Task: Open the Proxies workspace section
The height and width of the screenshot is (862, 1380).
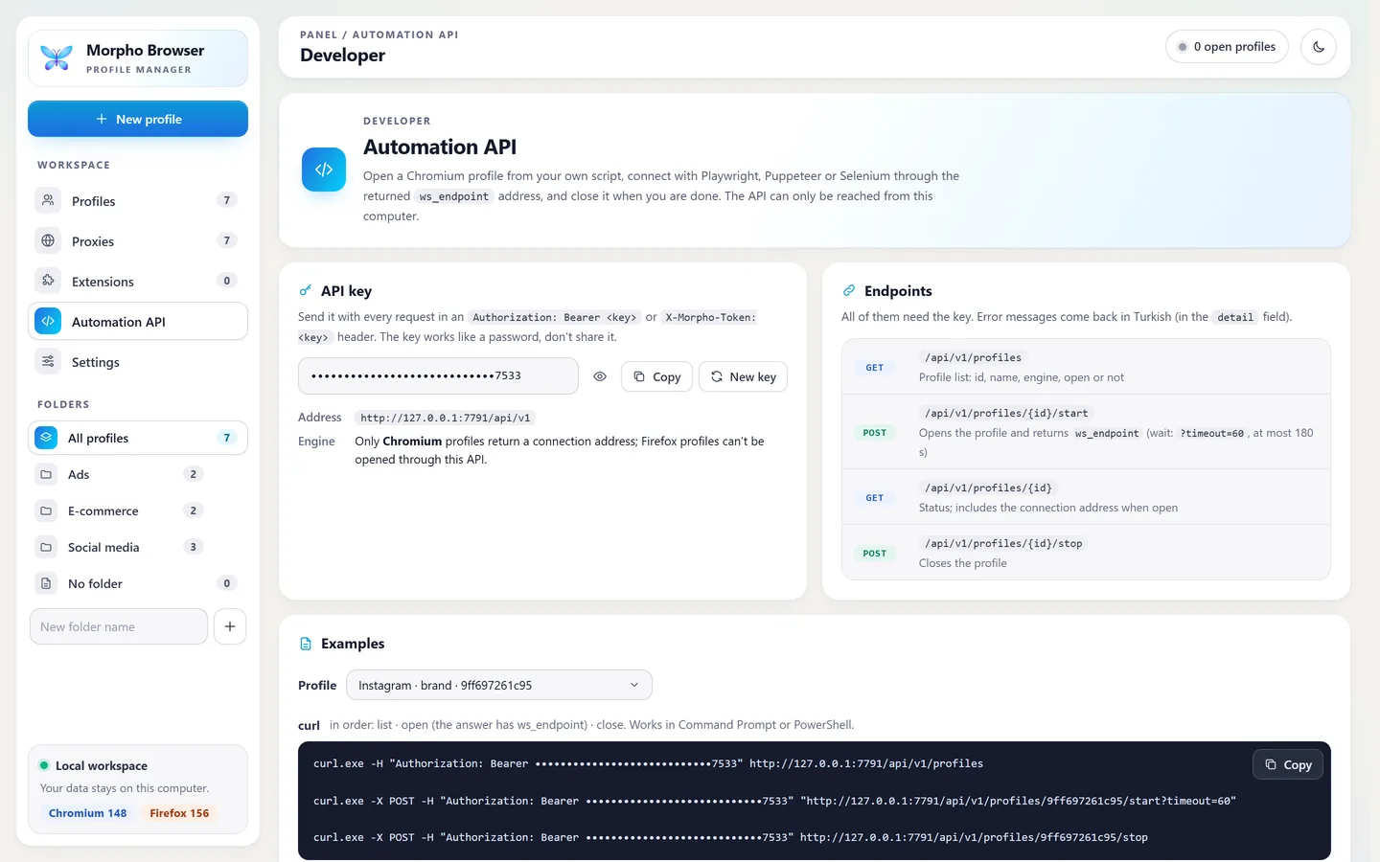Action: tap(138, 240)
